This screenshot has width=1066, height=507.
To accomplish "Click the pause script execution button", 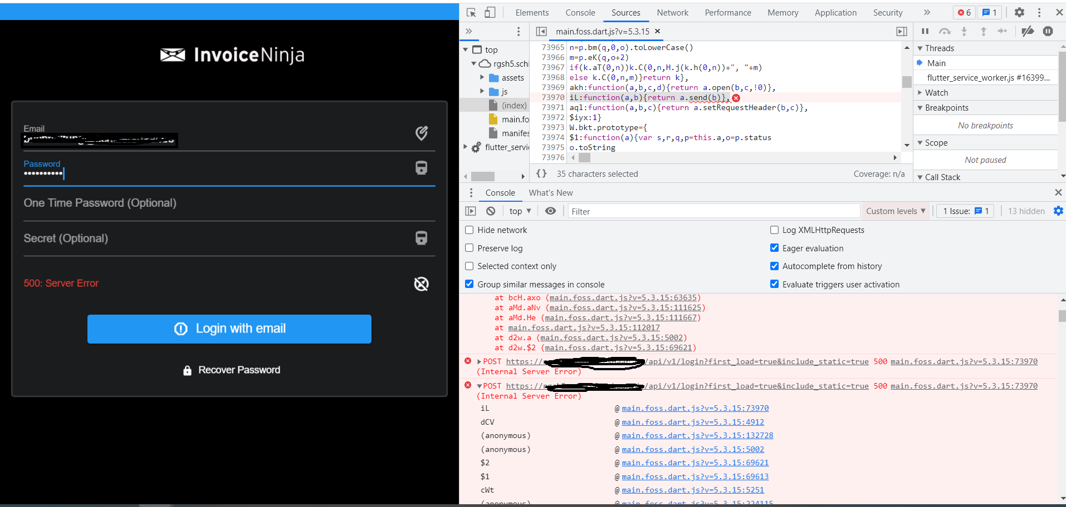I will [x=925, y=31].
